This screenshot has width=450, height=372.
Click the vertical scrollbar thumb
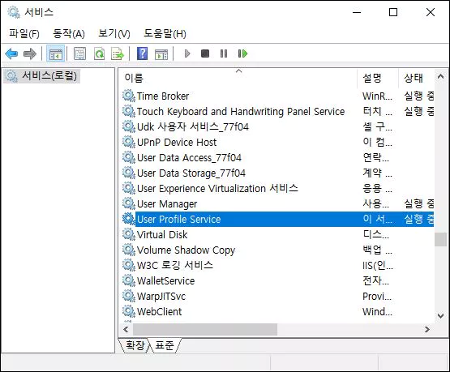[440, 240]
